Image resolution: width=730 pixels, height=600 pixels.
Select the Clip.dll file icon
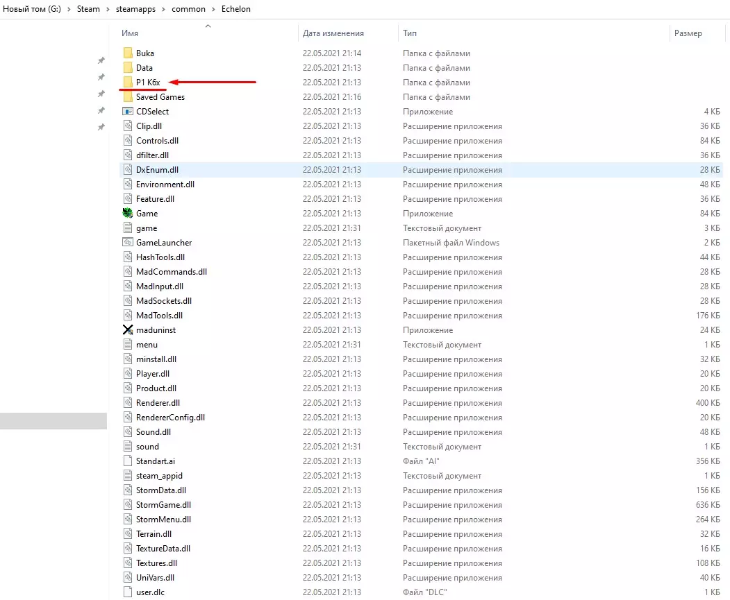[x=128, y=126]
